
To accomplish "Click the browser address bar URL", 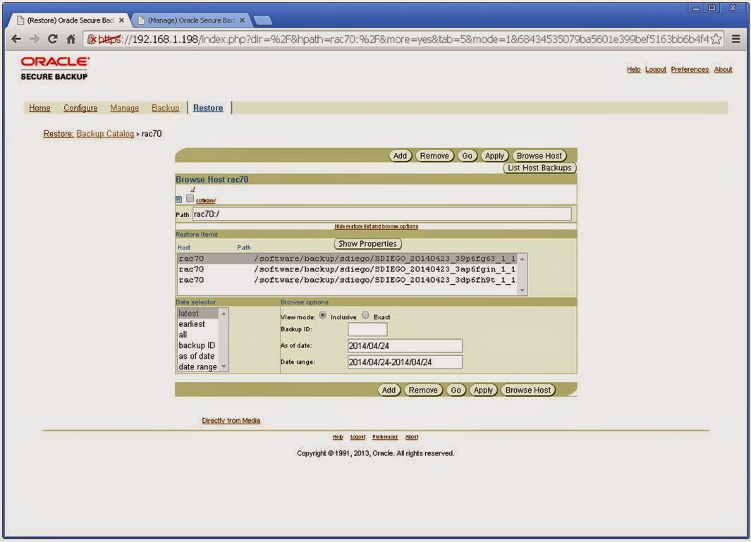I will tap(403, 39).
